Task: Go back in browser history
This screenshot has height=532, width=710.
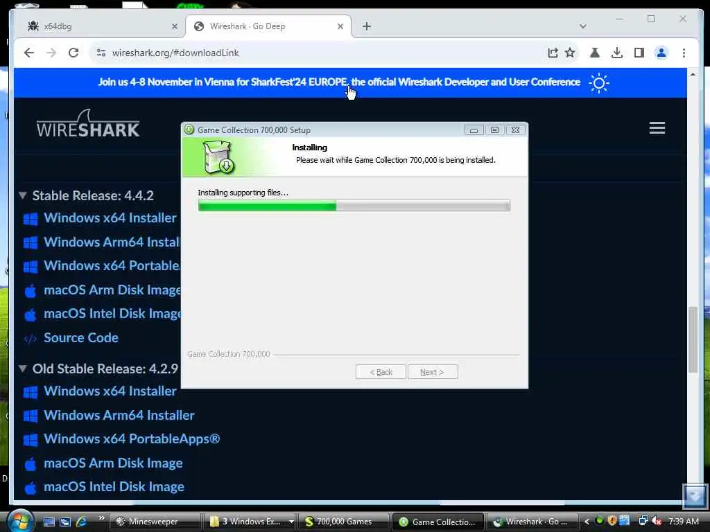Action: point(29,53)
